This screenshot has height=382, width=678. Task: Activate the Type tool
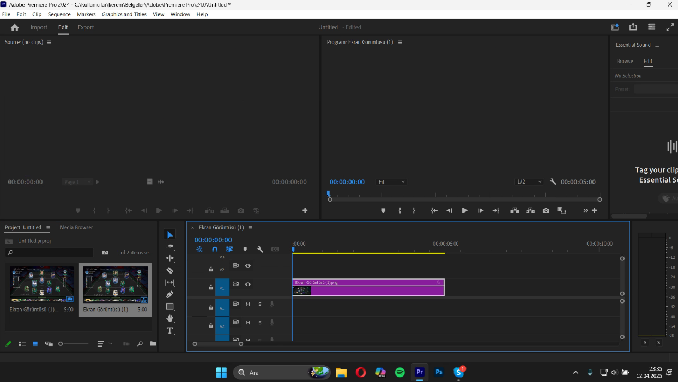pos(170,330)
